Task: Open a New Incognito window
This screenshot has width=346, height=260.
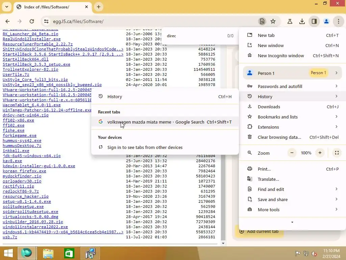Action: pyautogui.click(x=292, y=56)
